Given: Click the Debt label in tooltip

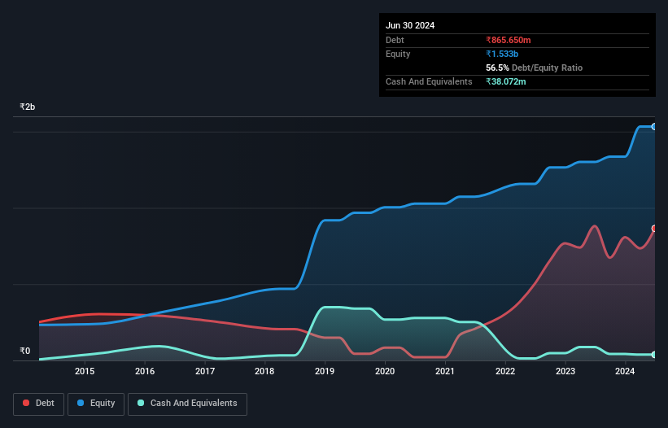Looking at the screenshot, I should (395, 40).
